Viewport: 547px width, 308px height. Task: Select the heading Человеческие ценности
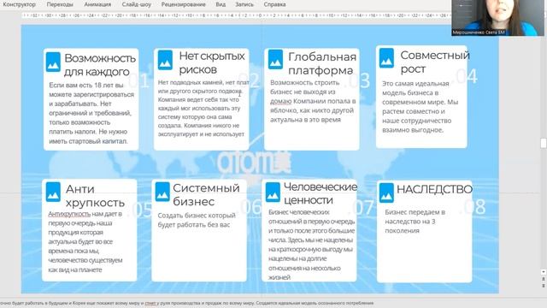pyautogui.click(x=321, y=193)
